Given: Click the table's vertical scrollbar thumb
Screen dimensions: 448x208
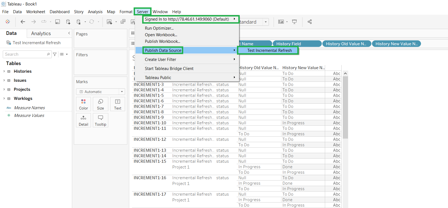Looking at the screenshot, I should point(345,107).
